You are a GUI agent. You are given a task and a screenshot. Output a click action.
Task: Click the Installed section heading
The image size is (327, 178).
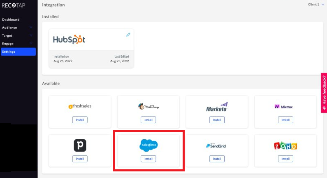coord(50,16)
